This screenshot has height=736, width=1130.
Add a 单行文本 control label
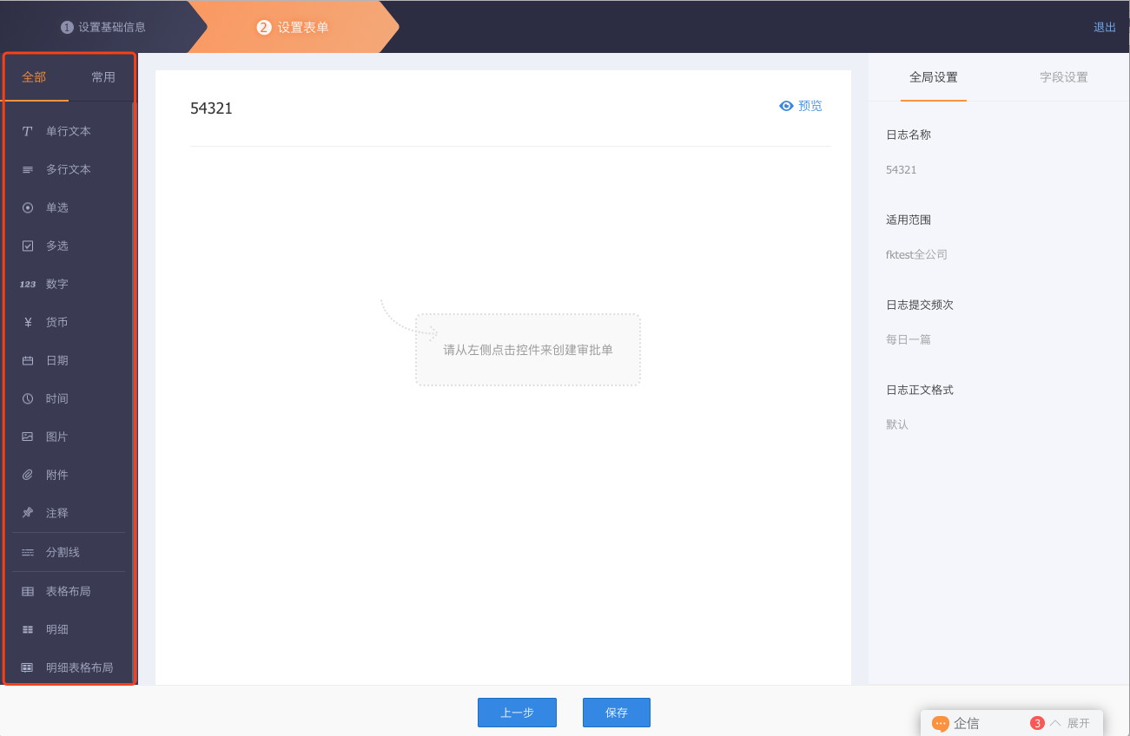click(69, 132)
